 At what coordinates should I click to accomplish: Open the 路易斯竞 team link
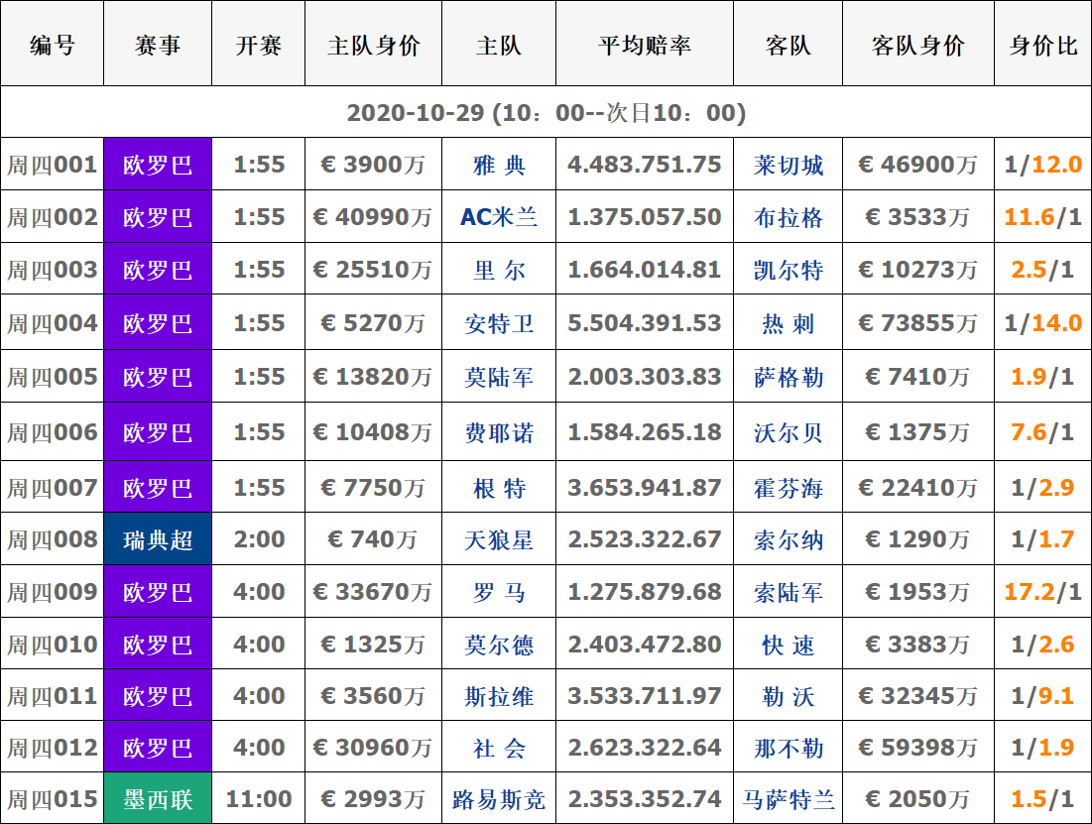[x=499, y=799]
